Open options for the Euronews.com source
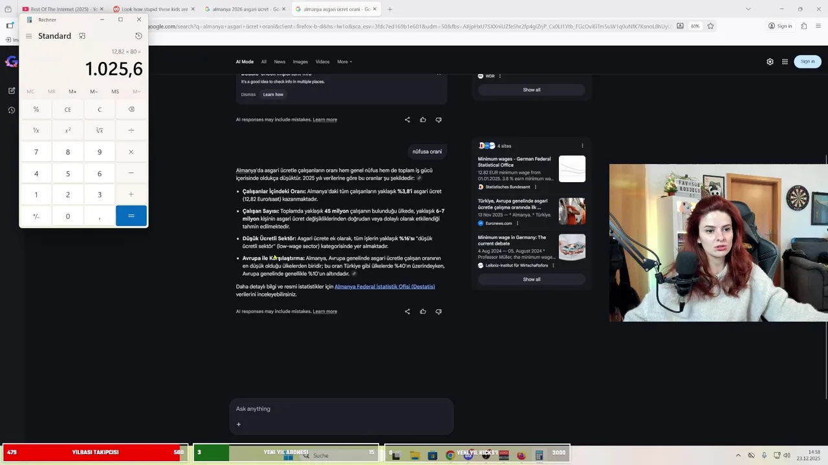 [x=517, y=223]
